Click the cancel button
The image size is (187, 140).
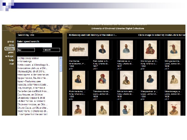tap(51, 50)
